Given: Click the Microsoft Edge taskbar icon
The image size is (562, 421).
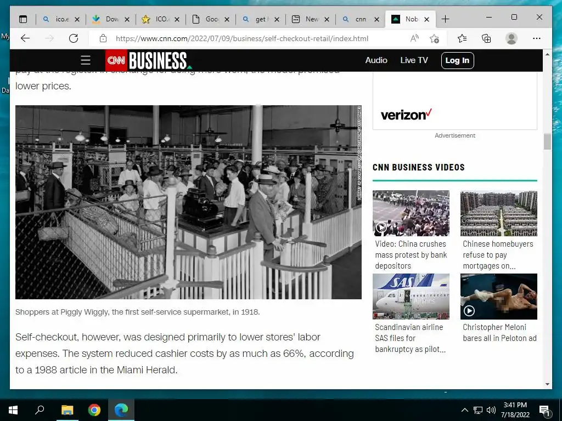Looking at the screenshot, I should tap(121, 410).
